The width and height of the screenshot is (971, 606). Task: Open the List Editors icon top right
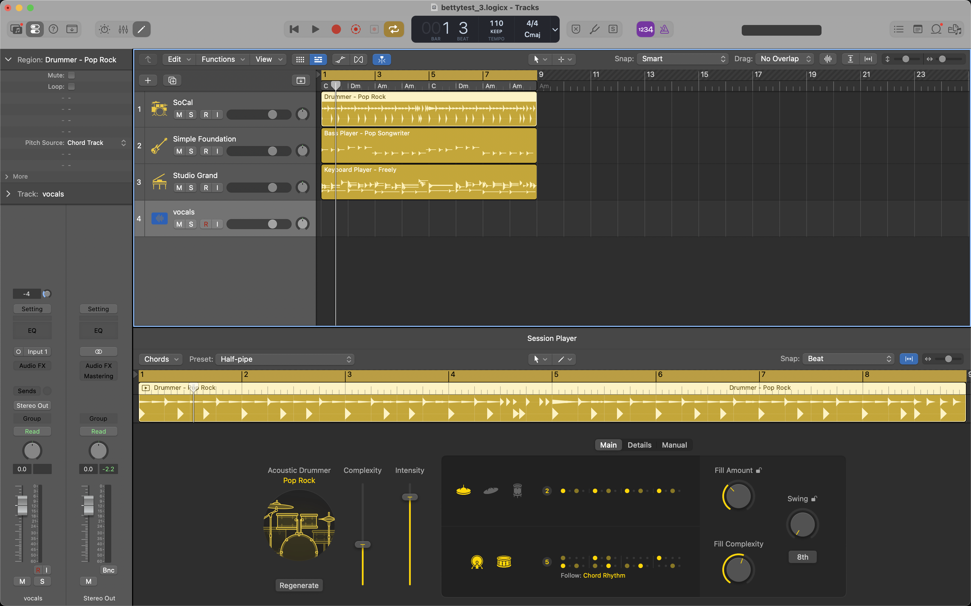click(x=899, y=29)
